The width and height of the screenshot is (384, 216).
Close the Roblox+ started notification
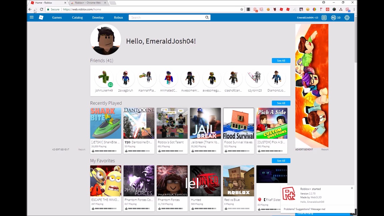tap(352, 188)
